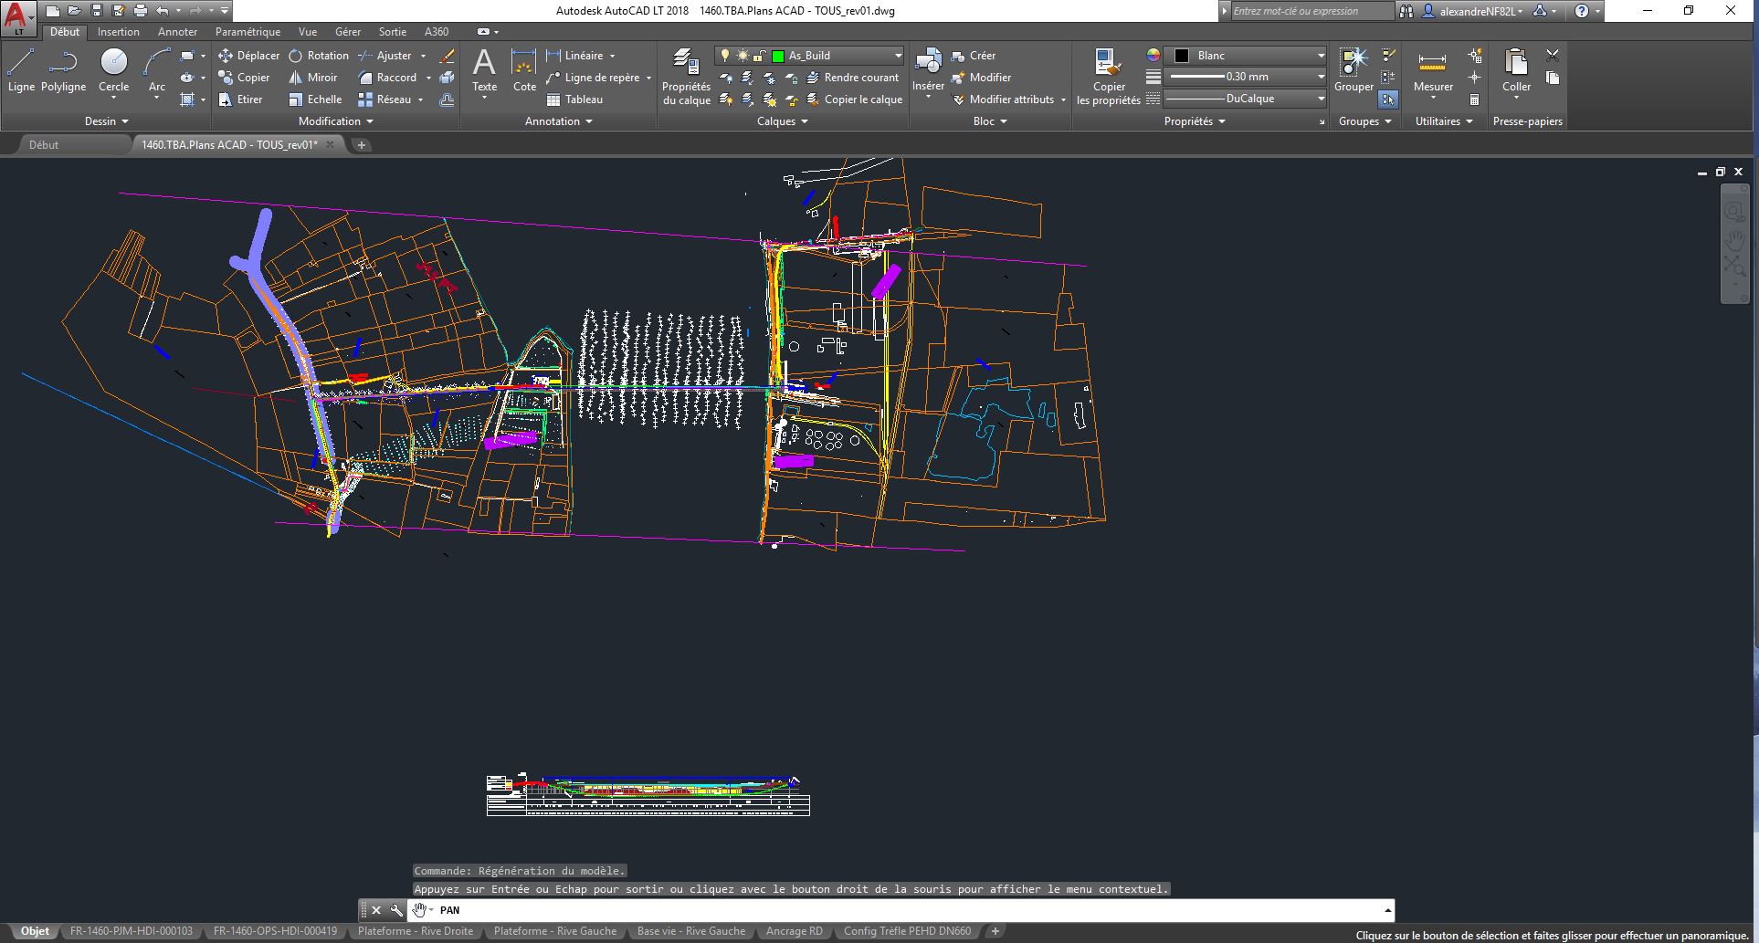Expand the Dessin panel
The image size is (1759, 943).
pos(107,121)
